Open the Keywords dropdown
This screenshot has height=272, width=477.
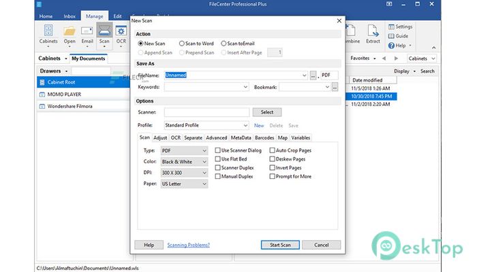click(245, 87)
